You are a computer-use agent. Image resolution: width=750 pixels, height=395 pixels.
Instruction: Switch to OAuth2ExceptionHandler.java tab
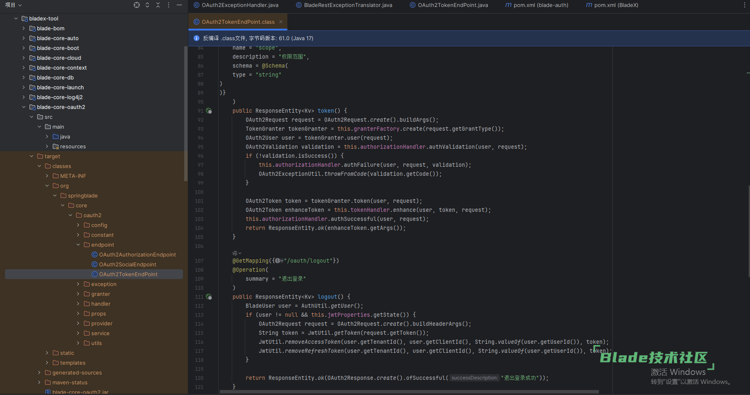pos(236,5)
